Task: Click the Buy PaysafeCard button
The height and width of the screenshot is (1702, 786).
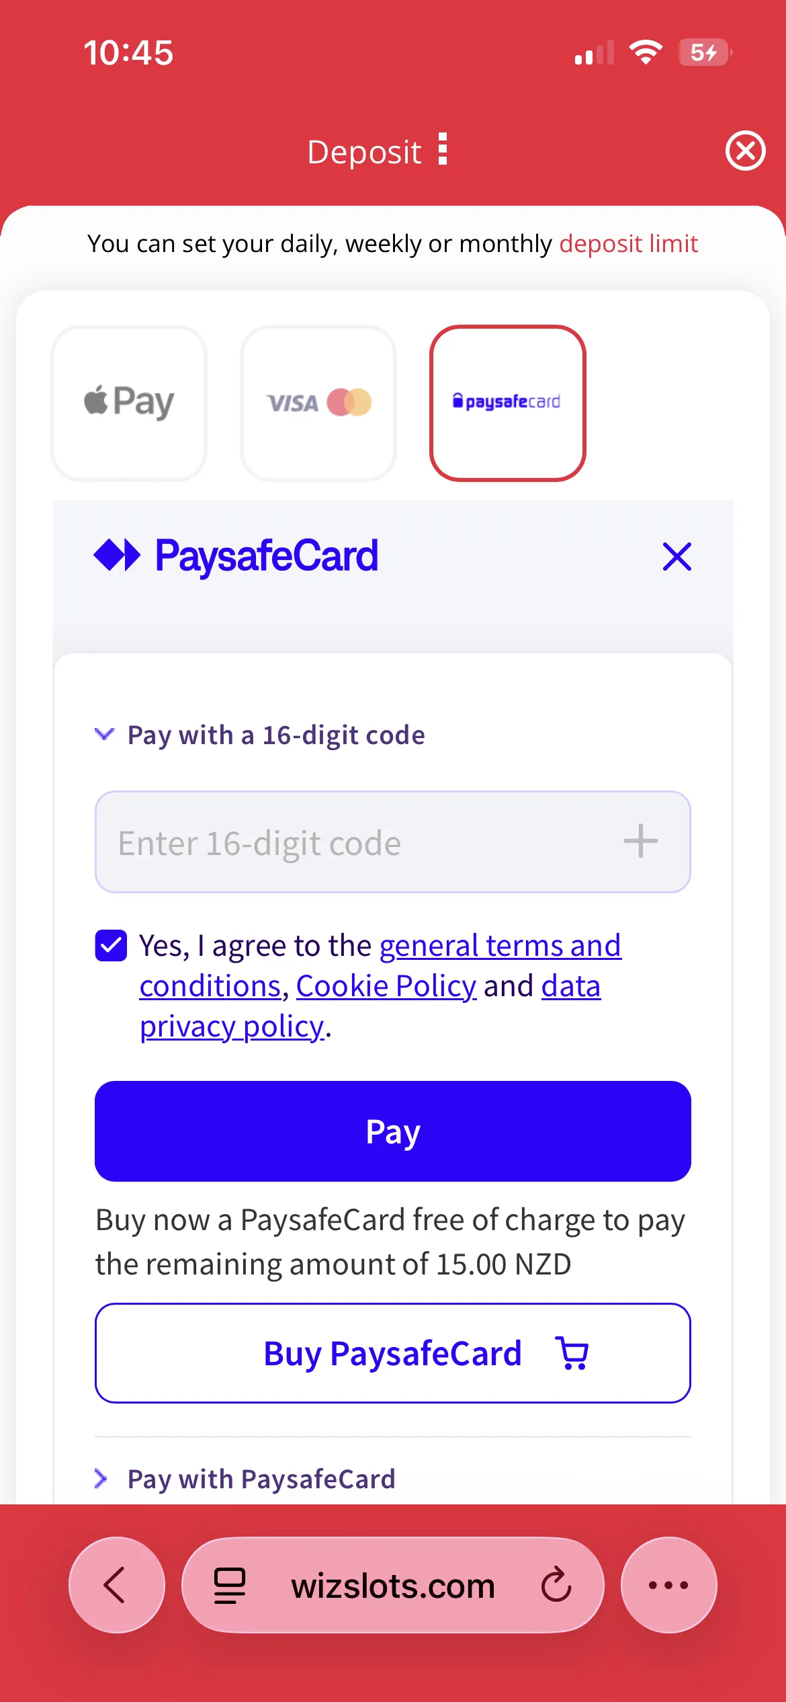Action: tap(392, 1353)
